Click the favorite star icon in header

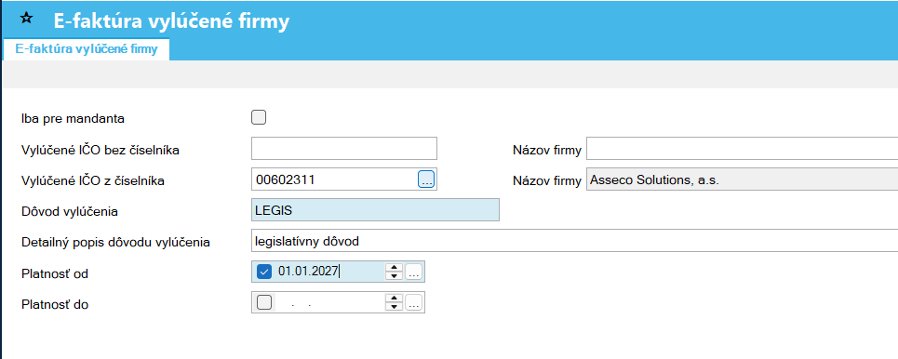(26, 18)
